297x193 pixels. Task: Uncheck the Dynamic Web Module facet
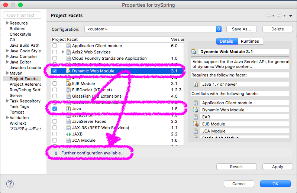click(55, 71)
